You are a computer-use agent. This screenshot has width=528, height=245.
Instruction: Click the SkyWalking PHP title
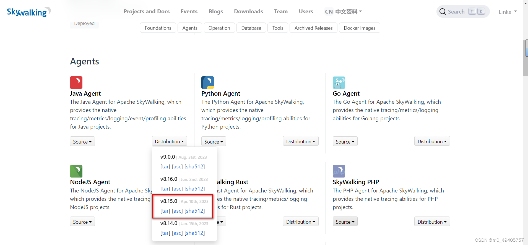pyautogui.click(x=356, y=182)
